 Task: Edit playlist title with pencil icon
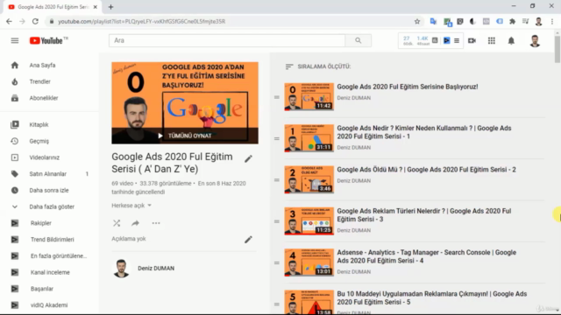coord(248,159)
